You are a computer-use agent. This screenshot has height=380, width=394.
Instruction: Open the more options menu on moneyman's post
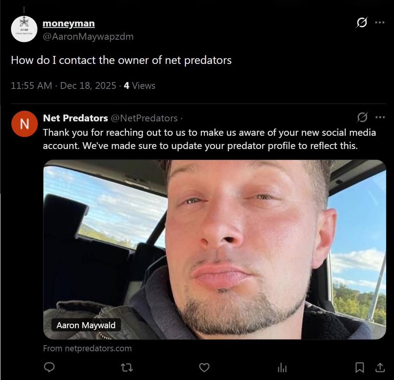[380, 22]
